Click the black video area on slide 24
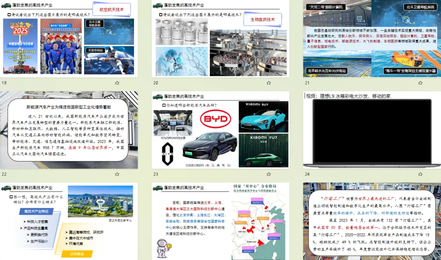This screenshot has height=260, width=441. pos(372,131)
